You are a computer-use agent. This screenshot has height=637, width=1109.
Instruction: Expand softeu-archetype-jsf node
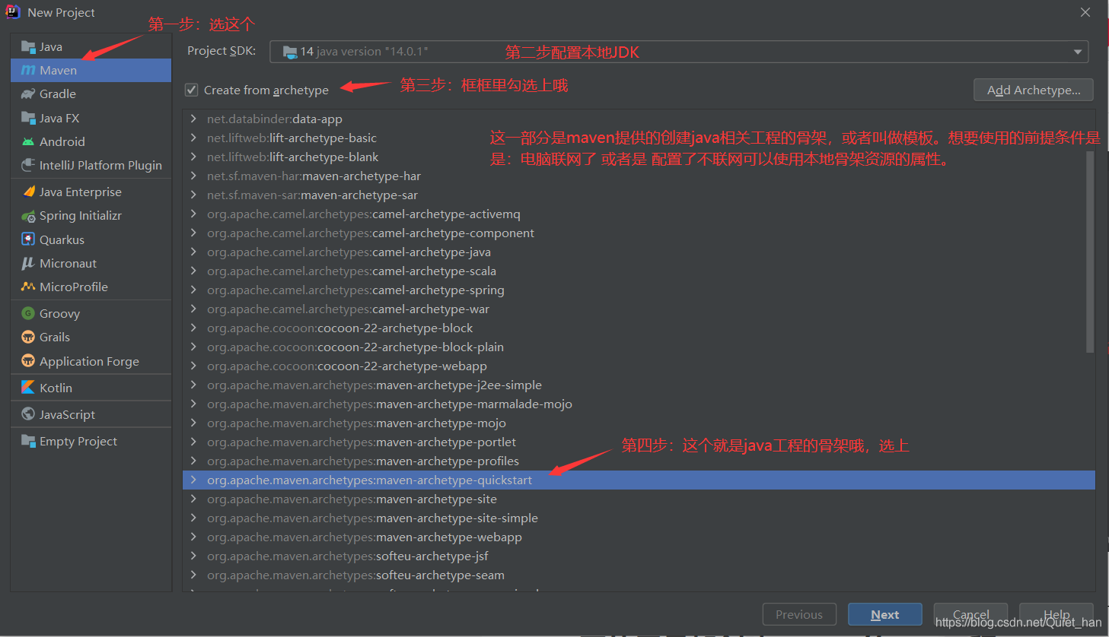pos(193,556)
